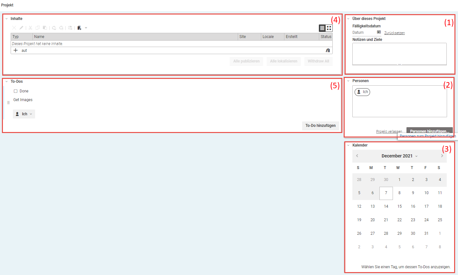Click the library icon beside the search row

tap(328, 50)
